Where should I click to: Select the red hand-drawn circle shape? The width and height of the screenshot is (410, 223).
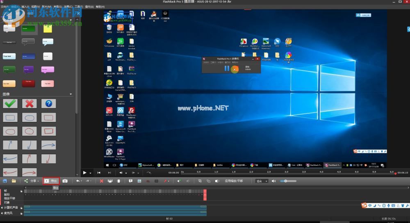pos(29,131)
